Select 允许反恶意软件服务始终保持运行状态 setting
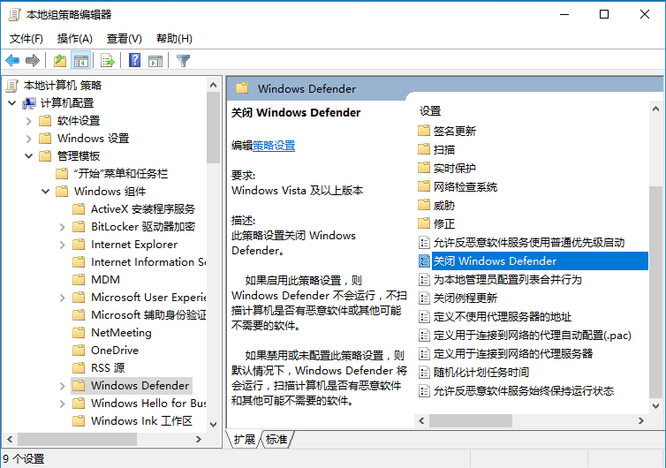 click(x=523, y=390)
